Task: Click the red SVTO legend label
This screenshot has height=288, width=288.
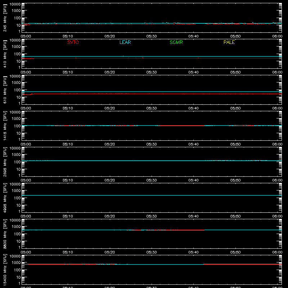Action: pos(73,42)
